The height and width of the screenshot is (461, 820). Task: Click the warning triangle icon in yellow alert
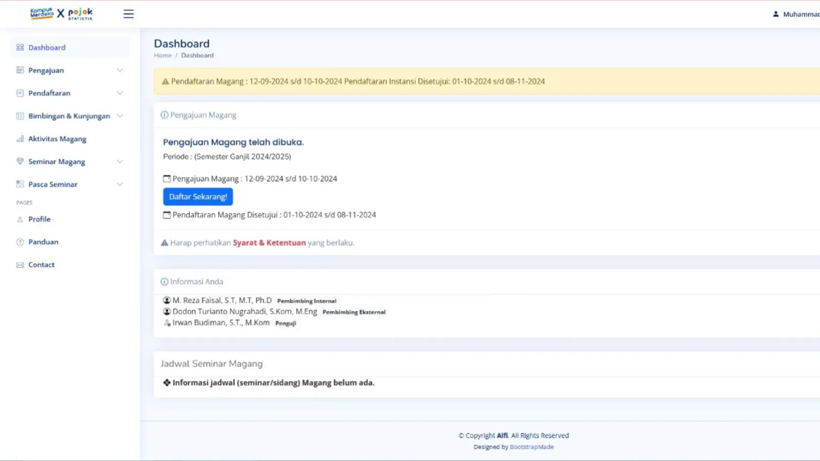166,81
